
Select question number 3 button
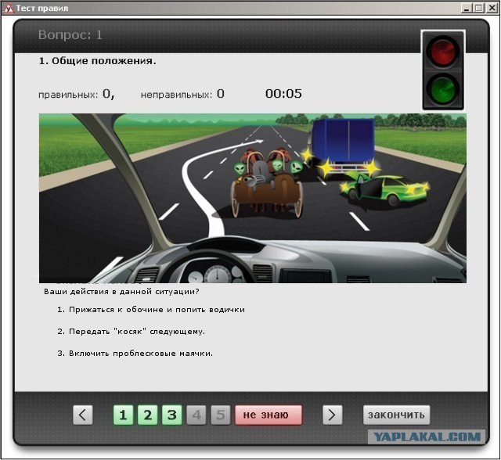(x=172, y=415)
